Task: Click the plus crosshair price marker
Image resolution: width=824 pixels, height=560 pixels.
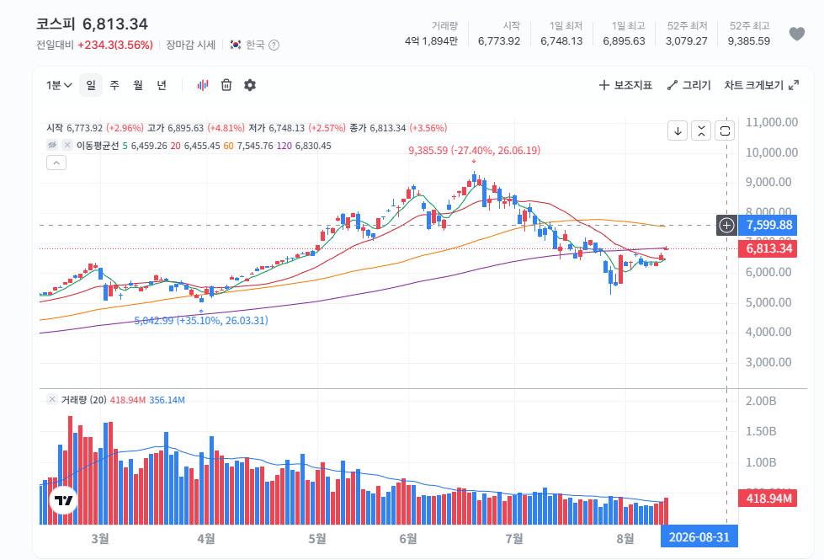Action: 726,226
